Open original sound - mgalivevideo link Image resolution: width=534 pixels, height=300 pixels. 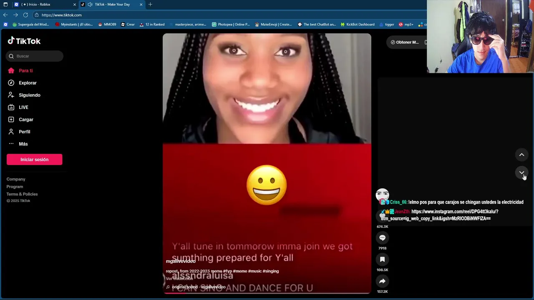pyautogui.click(x=196, y=287)
